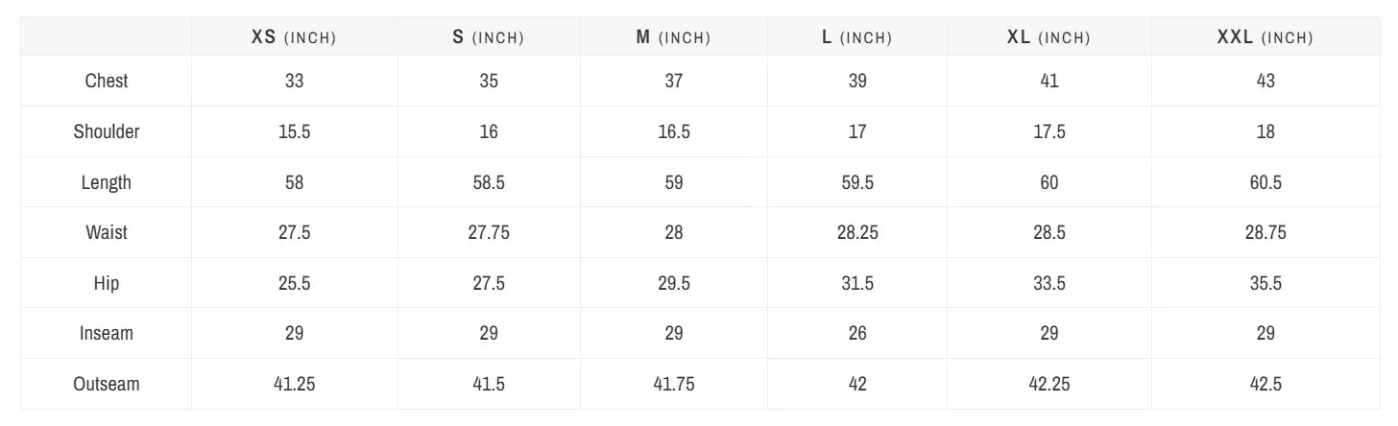Select the M (INCH) column header

673,37
